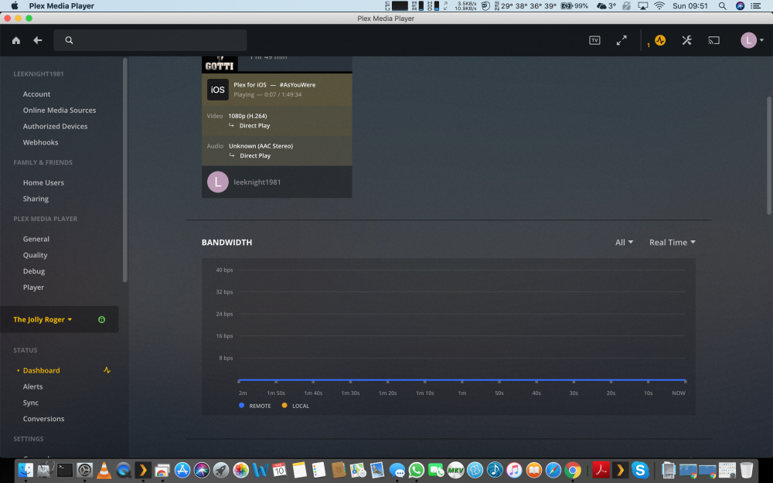Open Sharing settings

tap(36, 199)
